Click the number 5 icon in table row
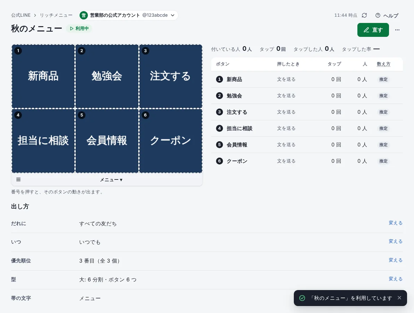Image resolution: width=414 pixels, height=313 pixels. coord(220,145)
